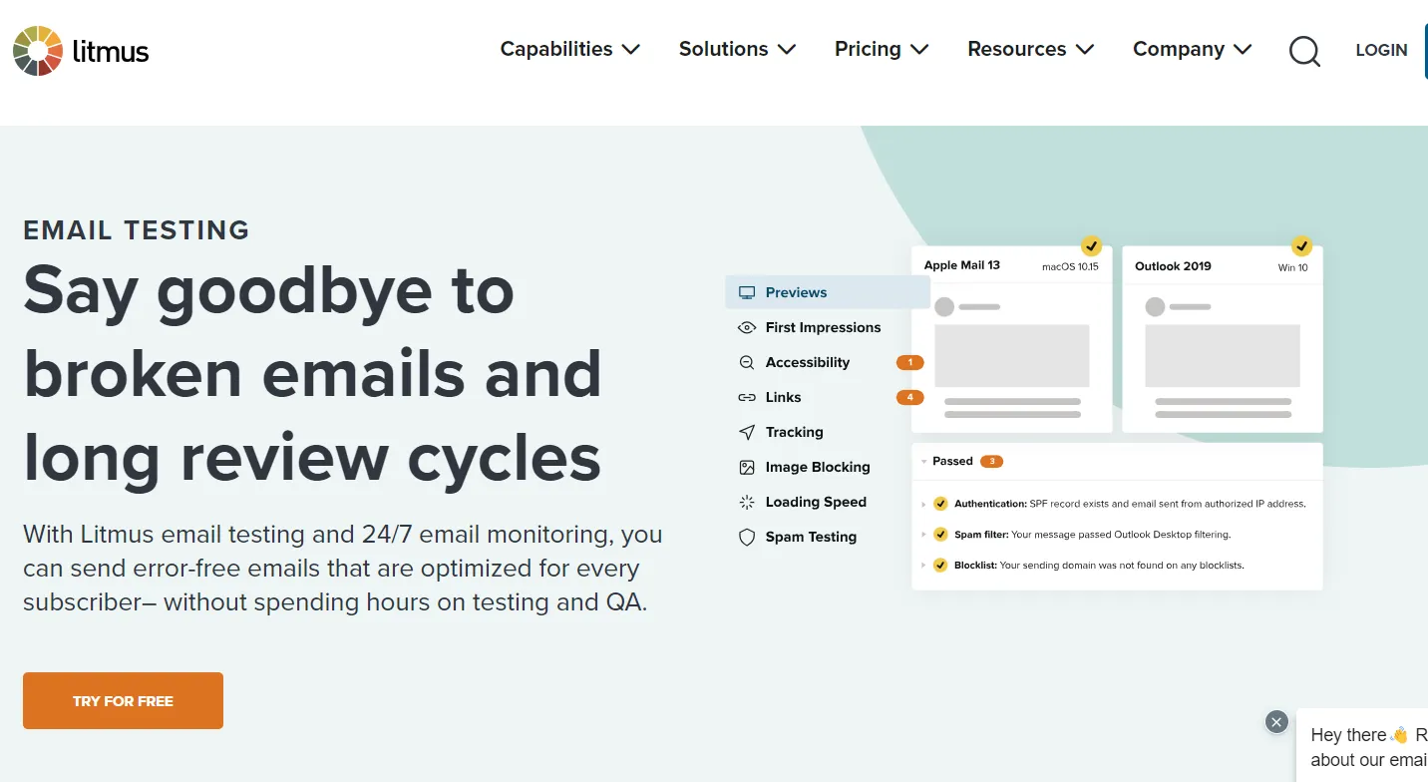Image resolution: width=1428 pixels, height=782 pixels.
Task: Collapse the Passed section triangle
Action: click(923, 462)
